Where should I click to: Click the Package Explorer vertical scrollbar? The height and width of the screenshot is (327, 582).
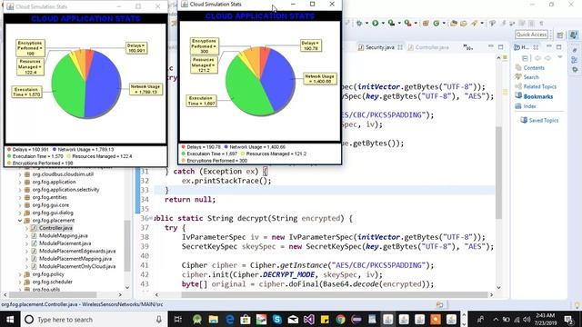(127, 246)
